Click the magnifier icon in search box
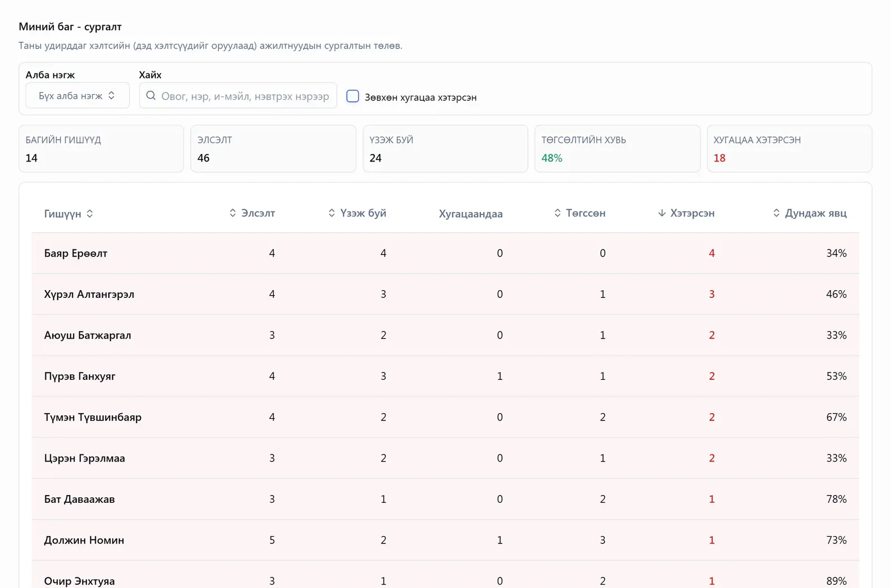The width and height of the screenshot is (891, 588). pos(151,96)
